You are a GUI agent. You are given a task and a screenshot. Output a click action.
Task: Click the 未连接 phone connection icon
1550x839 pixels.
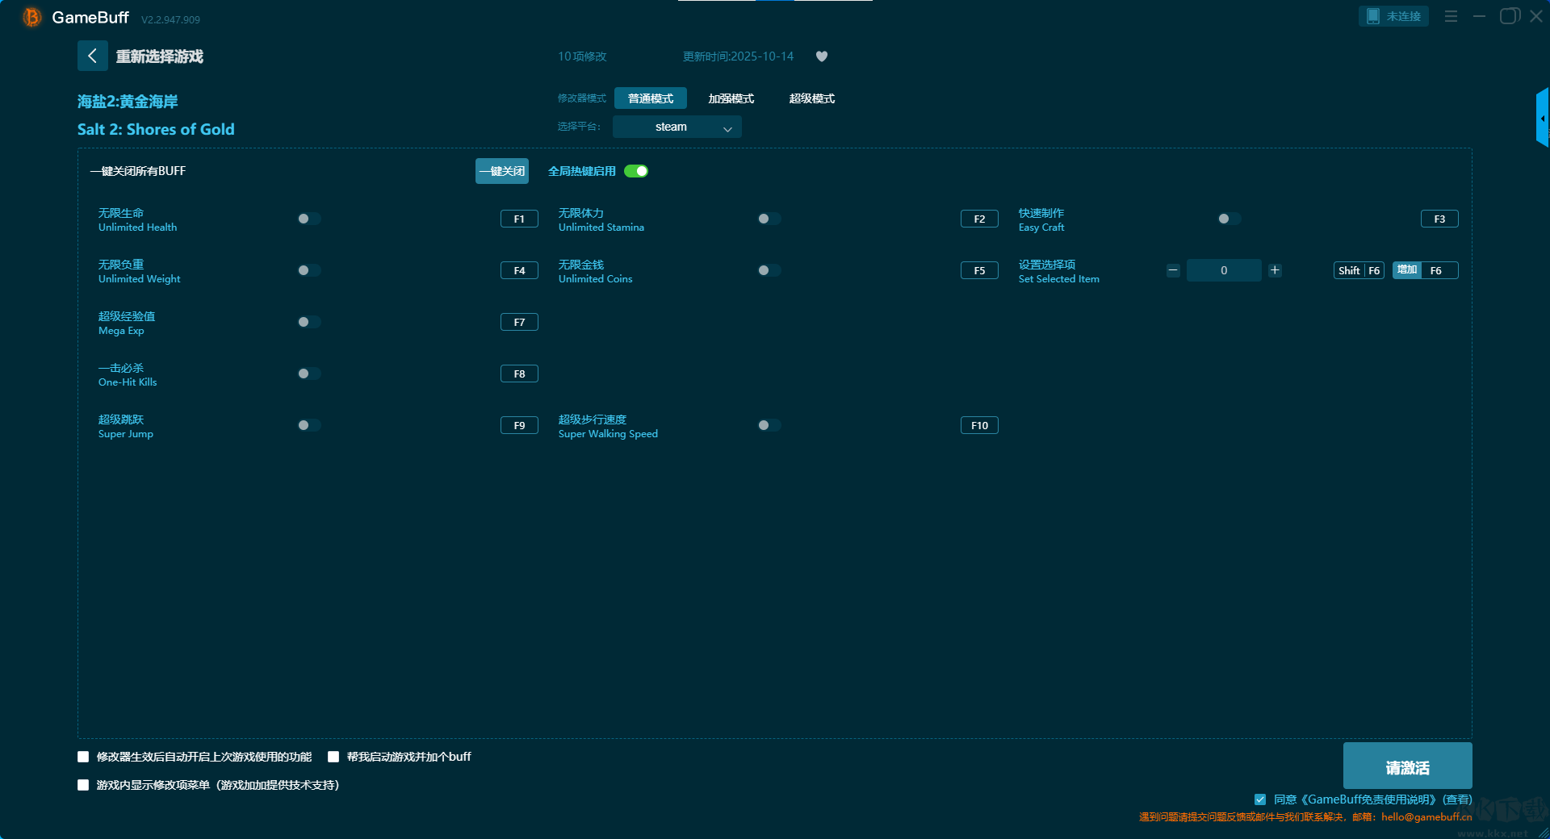(x=1373, y=16)
